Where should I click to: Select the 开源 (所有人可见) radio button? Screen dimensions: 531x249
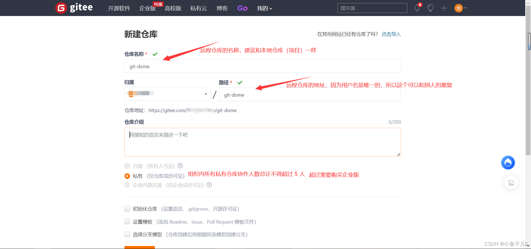(x=127, y=166)
